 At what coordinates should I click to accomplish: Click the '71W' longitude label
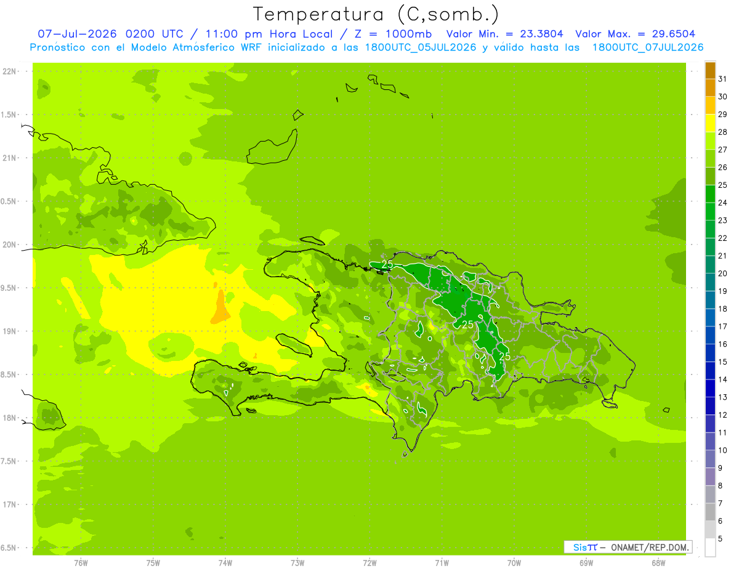coord(442,563)
